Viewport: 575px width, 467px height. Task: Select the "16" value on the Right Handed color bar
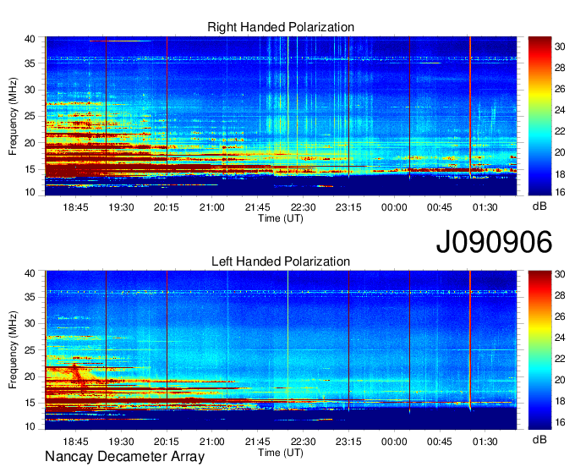click(x=560, y=192)
